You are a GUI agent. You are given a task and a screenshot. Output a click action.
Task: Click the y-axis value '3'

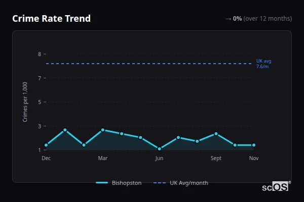pyautogui.click(x=40, y=126)
